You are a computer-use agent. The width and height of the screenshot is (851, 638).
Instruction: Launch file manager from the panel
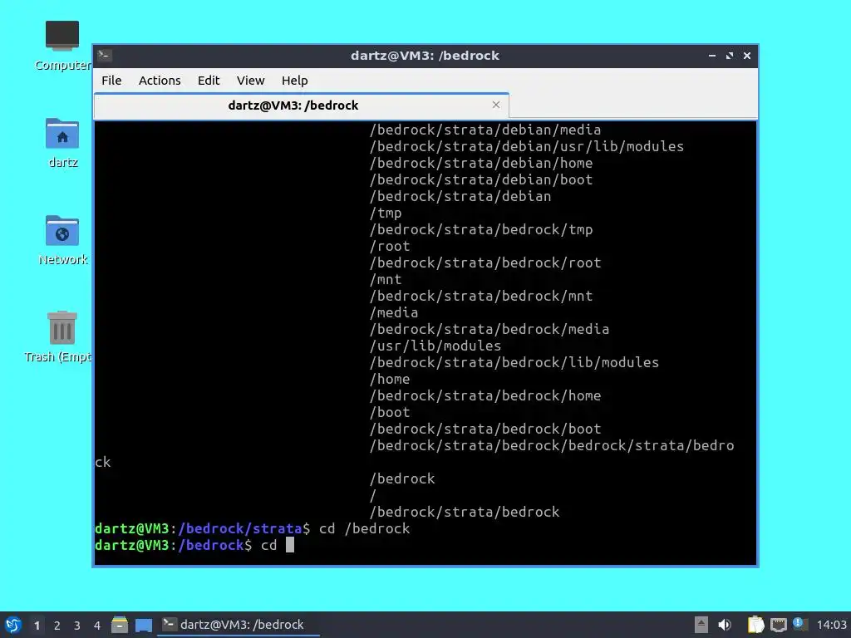120,625
